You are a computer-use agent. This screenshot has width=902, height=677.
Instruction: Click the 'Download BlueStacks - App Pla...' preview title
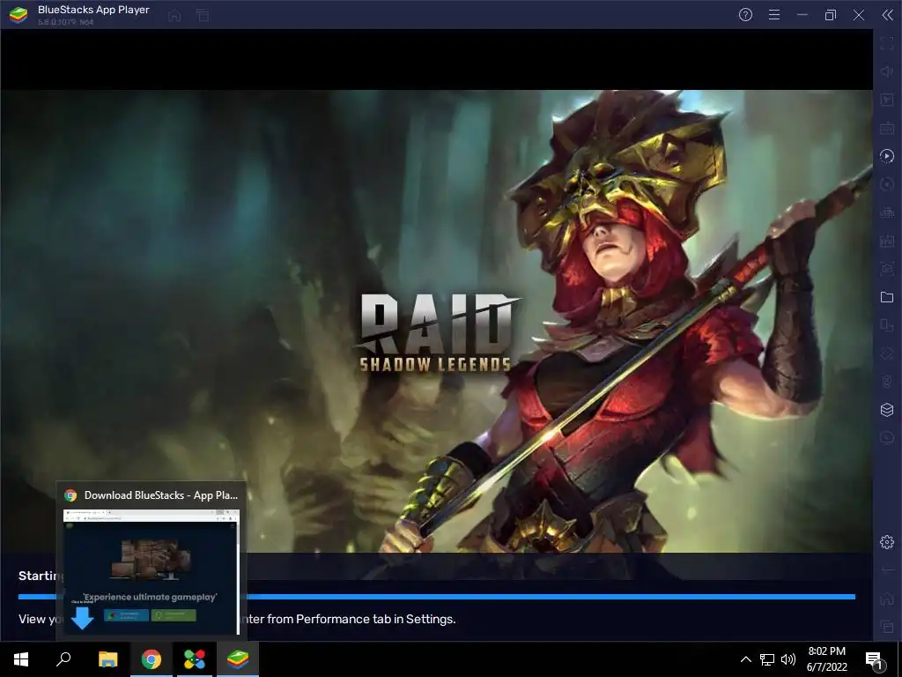tap(161, 495)
